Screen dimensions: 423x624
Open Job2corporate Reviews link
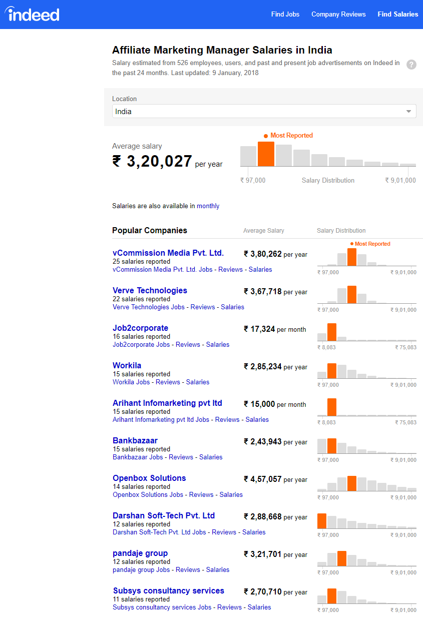pos(188,344)
